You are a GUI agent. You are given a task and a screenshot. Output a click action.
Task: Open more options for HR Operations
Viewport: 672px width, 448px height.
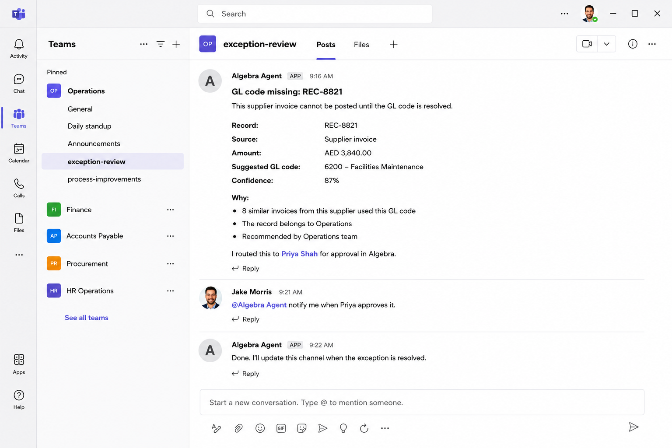pos(170,291)
